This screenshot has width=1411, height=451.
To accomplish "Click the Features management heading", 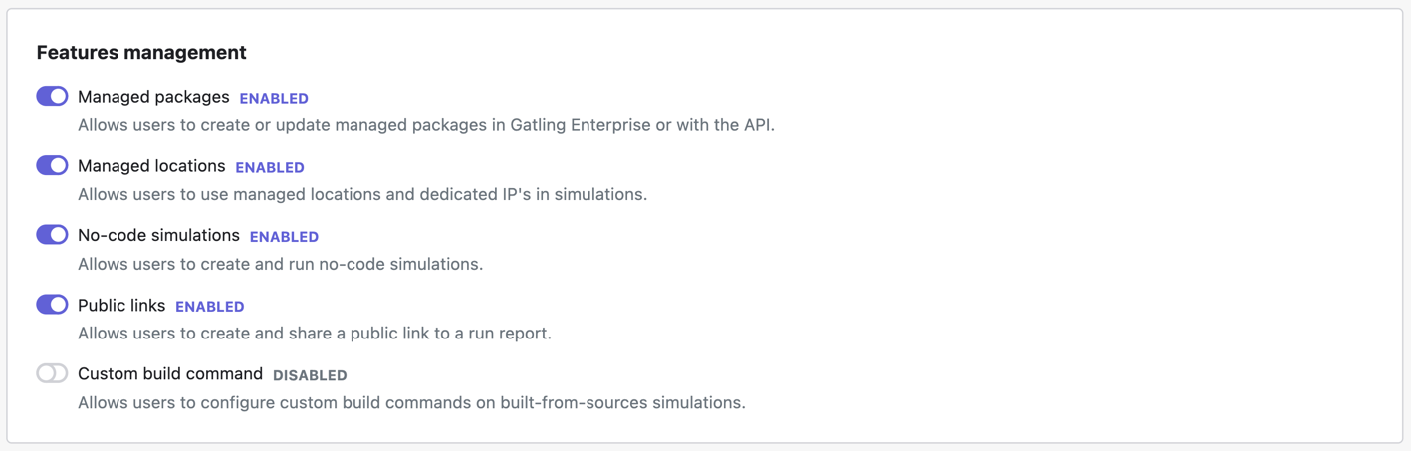I will pyautogui.click(x=141, y=52).
